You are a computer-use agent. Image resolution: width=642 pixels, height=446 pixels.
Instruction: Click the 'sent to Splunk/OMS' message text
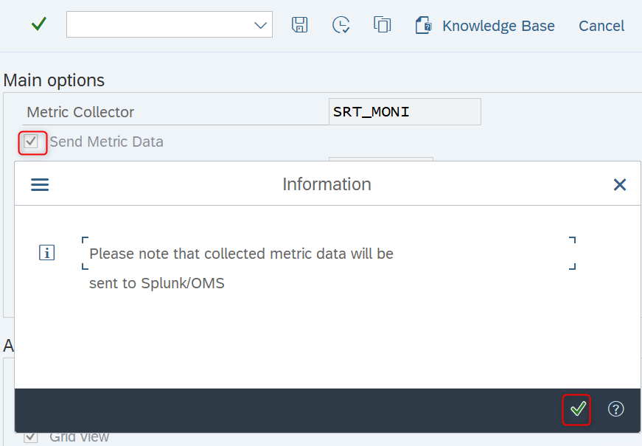[157, 283]
